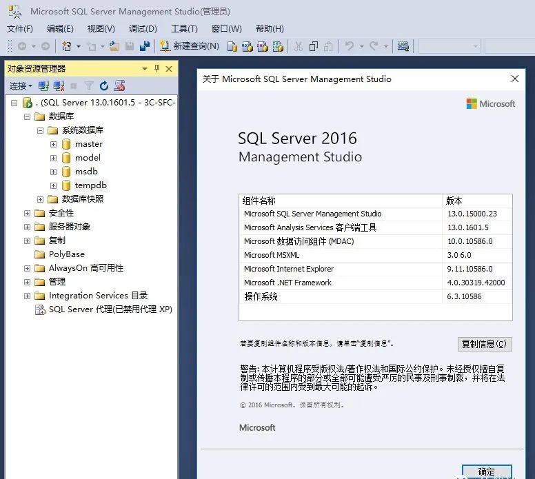This screenshot has height=479, width=535.
Task: Click the XMLA query icon
Action: pyautogui.click(x=278, y=46)
